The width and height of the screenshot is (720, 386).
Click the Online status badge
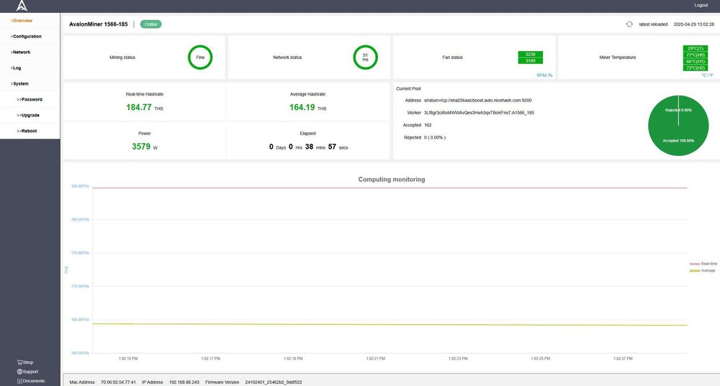click(150, 24)
